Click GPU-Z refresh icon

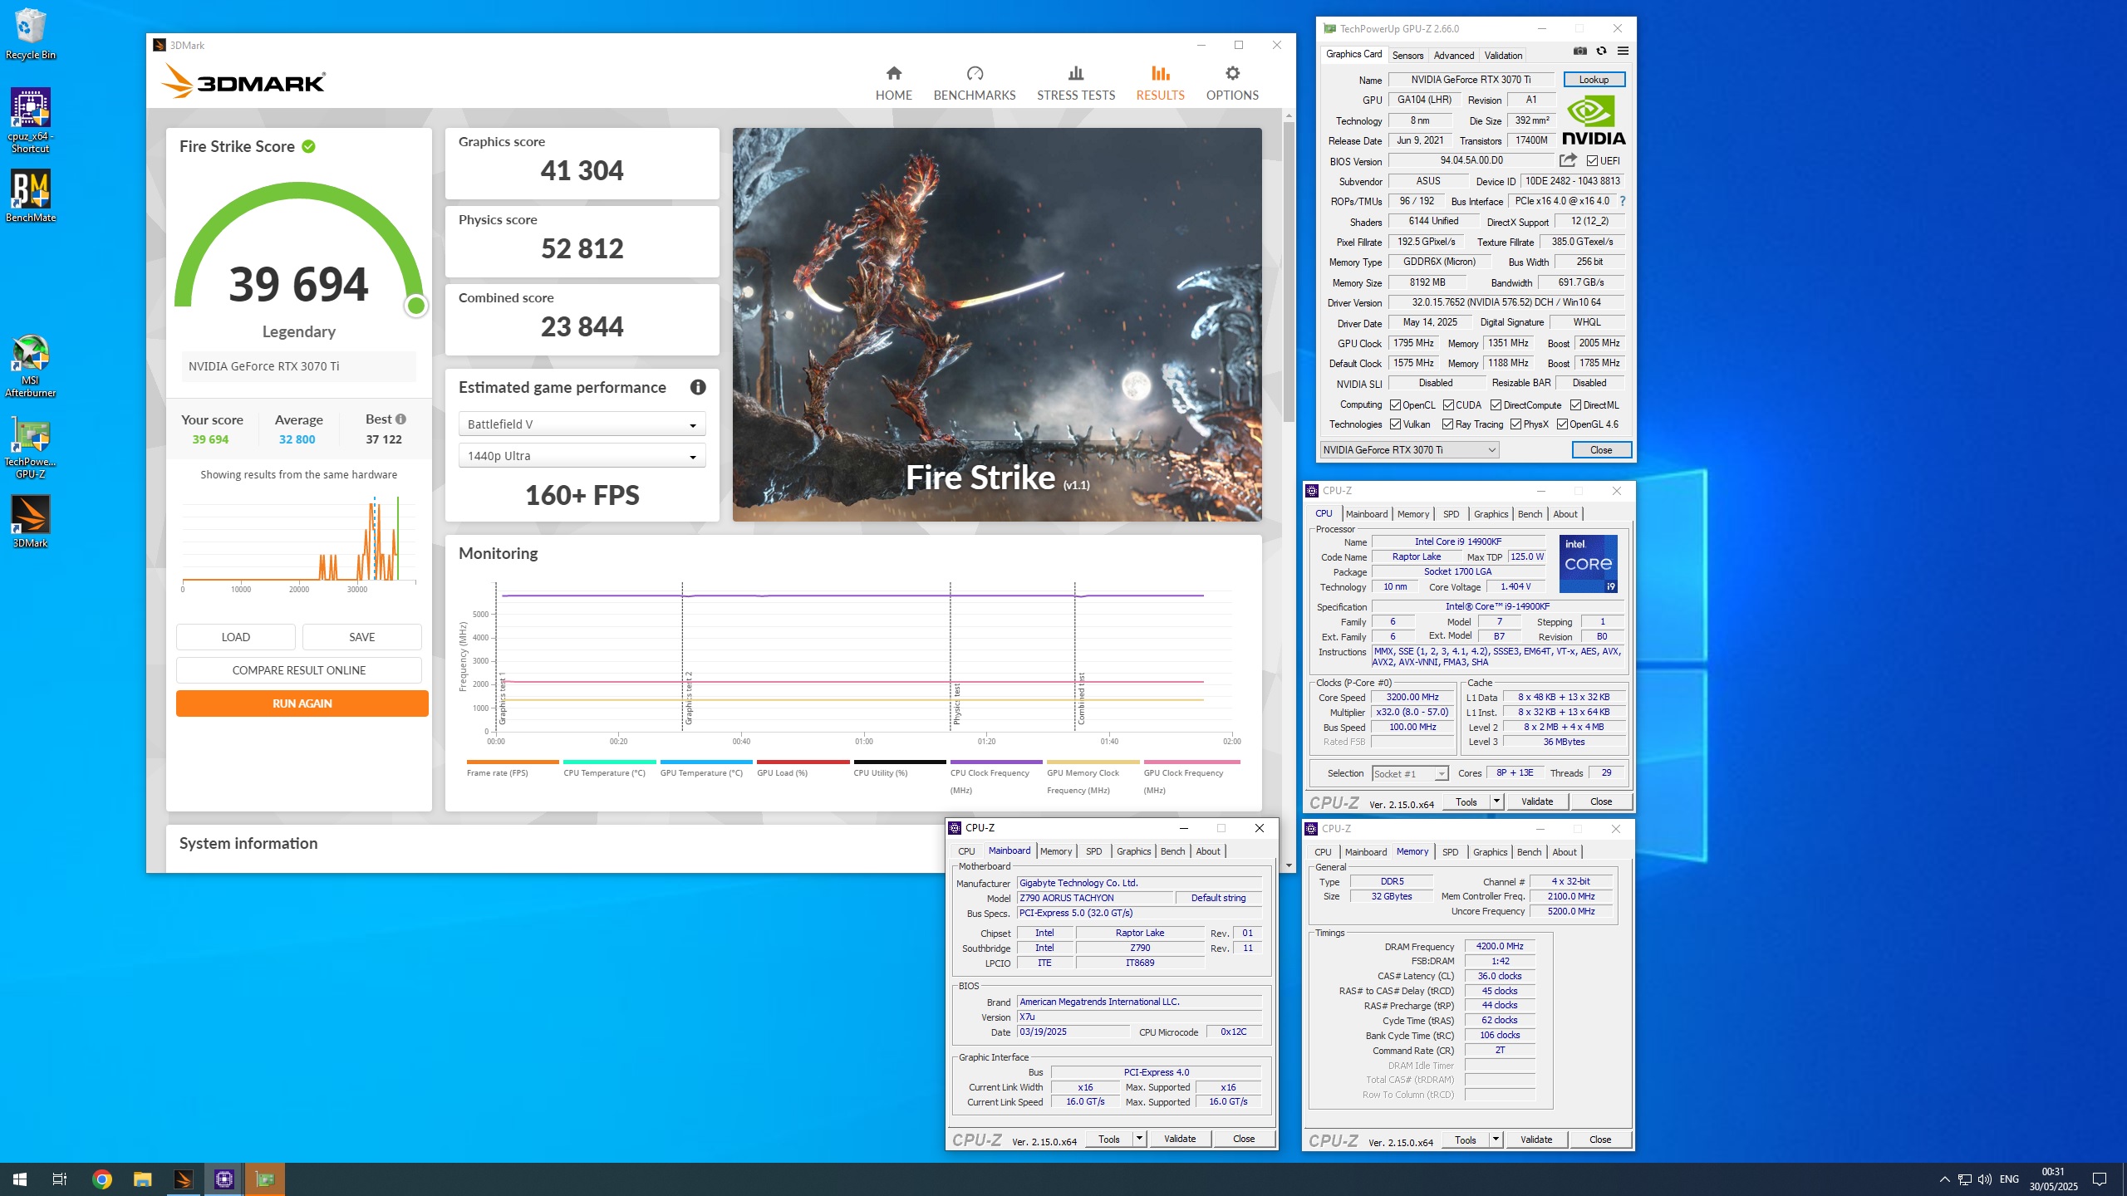1601,51
